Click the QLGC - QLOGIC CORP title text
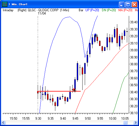Screen dimensions: 139x126 43,10
